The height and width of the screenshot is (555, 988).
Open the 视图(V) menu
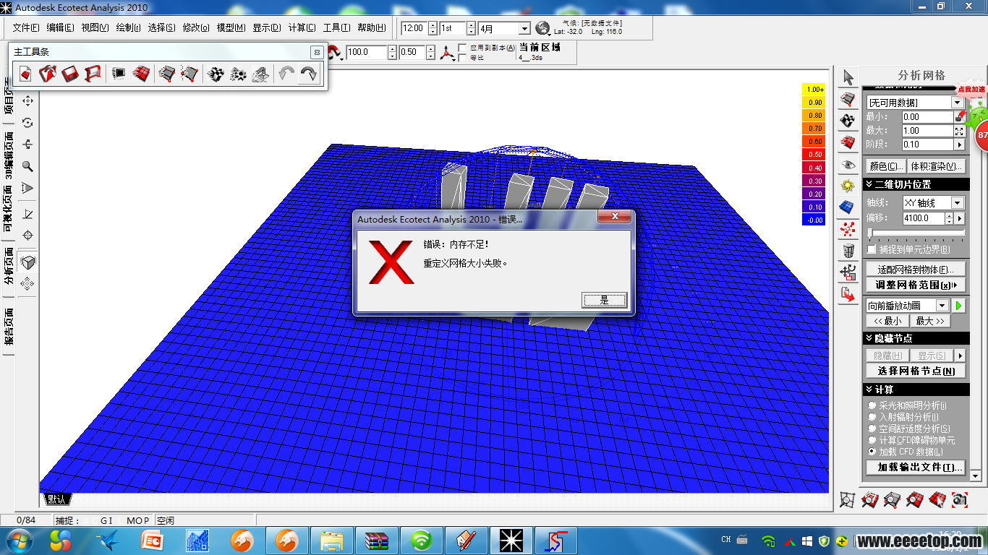point(95,28)
